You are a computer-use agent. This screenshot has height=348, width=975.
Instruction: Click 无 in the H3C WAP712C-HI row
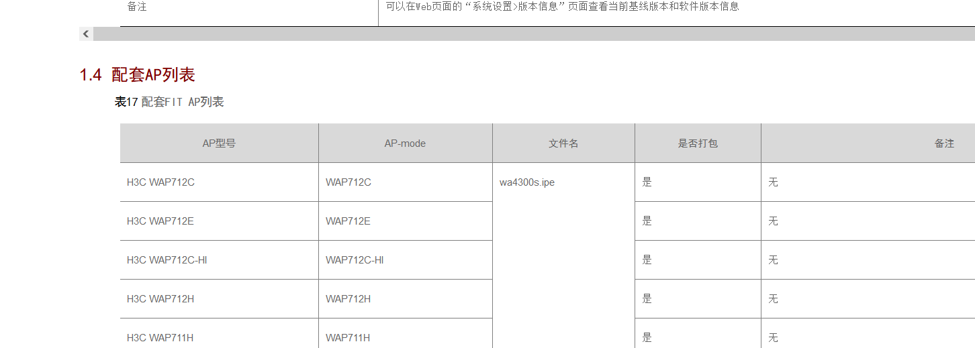tap(773, 260)
